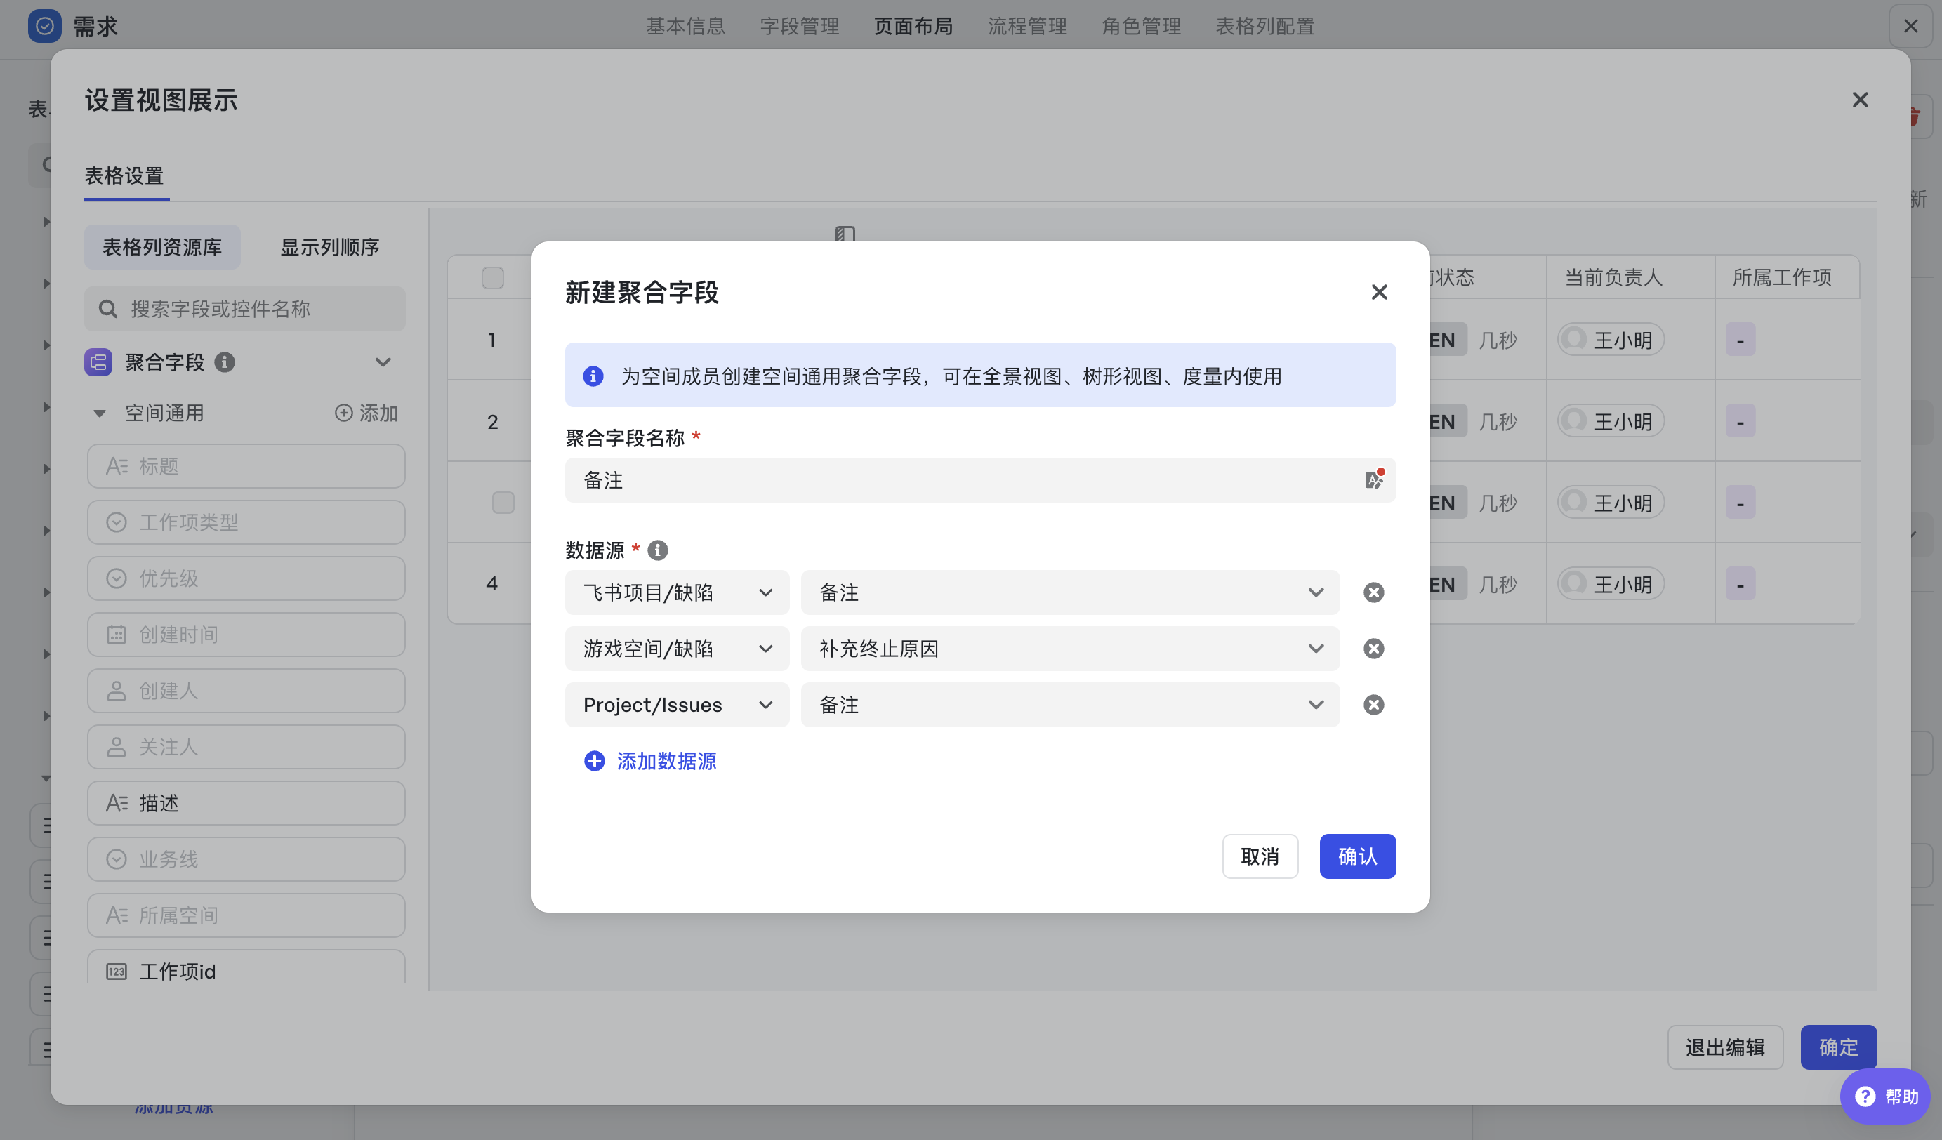Remove the 飞书项目/缺陷 data source row
The width and height of the screenshot is (1942, 1140).
click(1373, 592)
